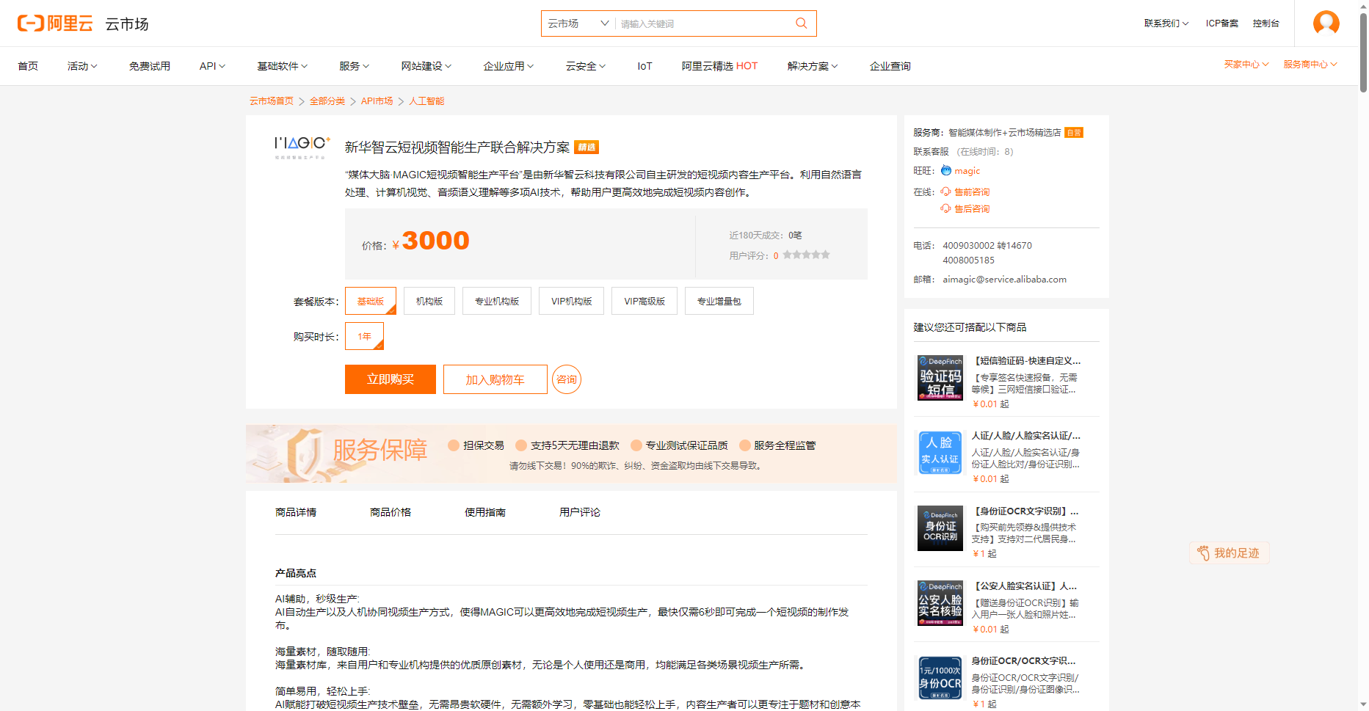Image resolution: width=1369 pixels, height=711 pixels.
Task: Open the 买家中心 dropdown
Action: [1246, 65]
